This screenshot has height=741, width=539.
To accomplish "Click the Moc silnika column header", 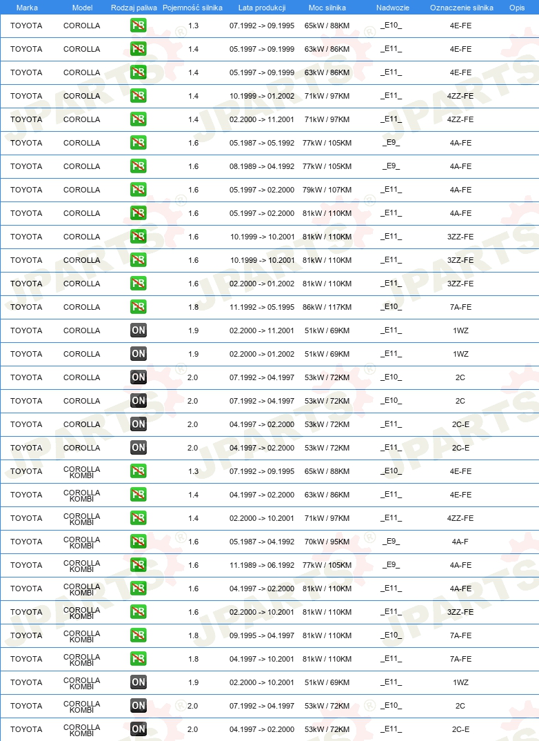I will coord(327,8).
